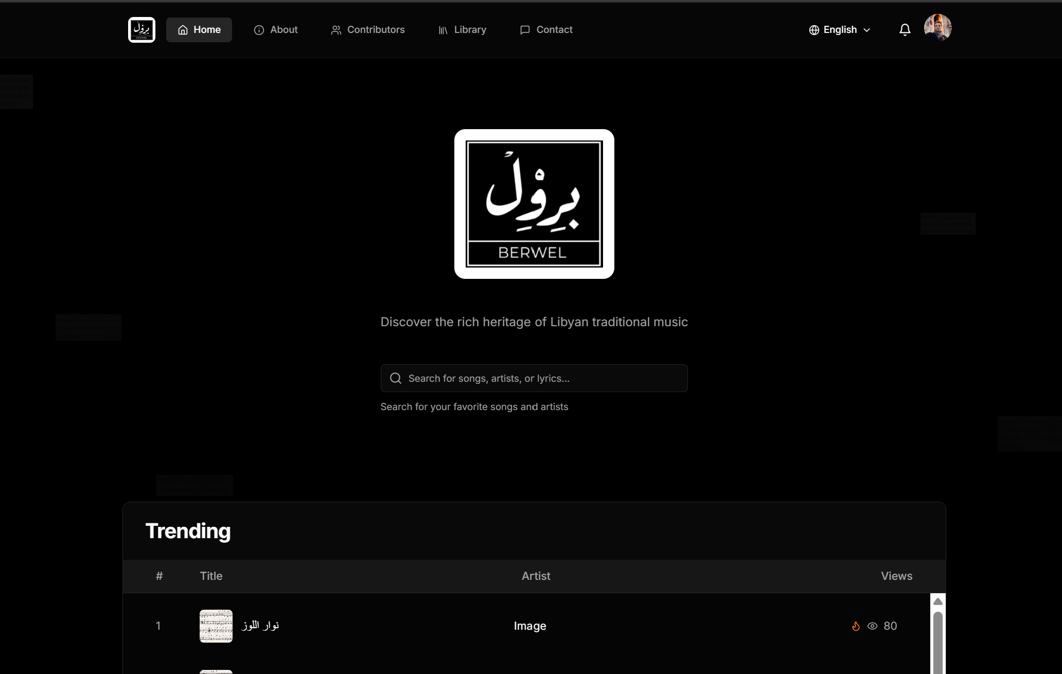The width and height of the screenshot is (1062, 674).
Task: Click the Contact chat bubble icon
Action: [525, 30]
